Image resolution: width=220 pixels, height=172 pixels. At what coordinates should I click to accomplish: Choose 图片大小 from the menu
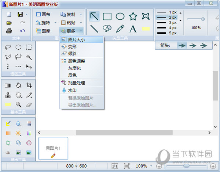pos(81,40)
